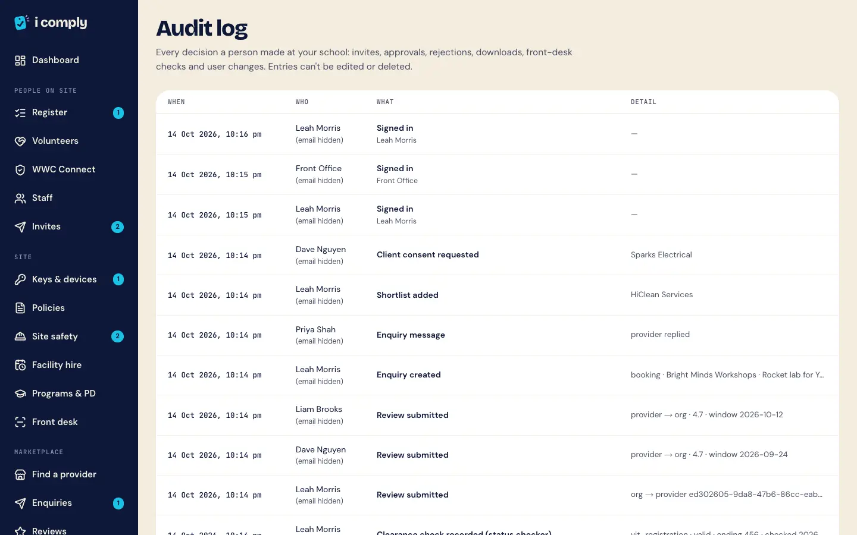Click the Shortlist added entry

click(x=407, y=295)
